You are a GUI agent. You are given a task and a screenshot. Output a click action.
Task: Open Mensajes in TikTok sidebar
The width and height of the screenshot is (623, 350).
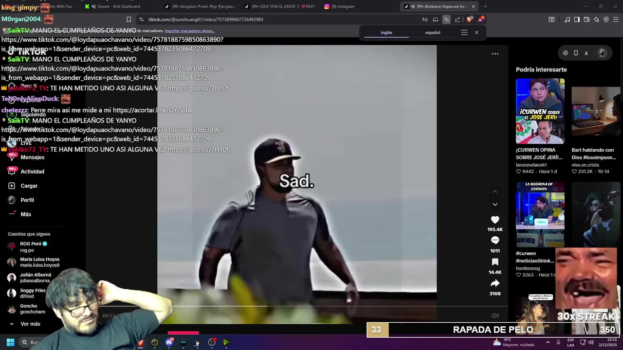coord(32,157)
